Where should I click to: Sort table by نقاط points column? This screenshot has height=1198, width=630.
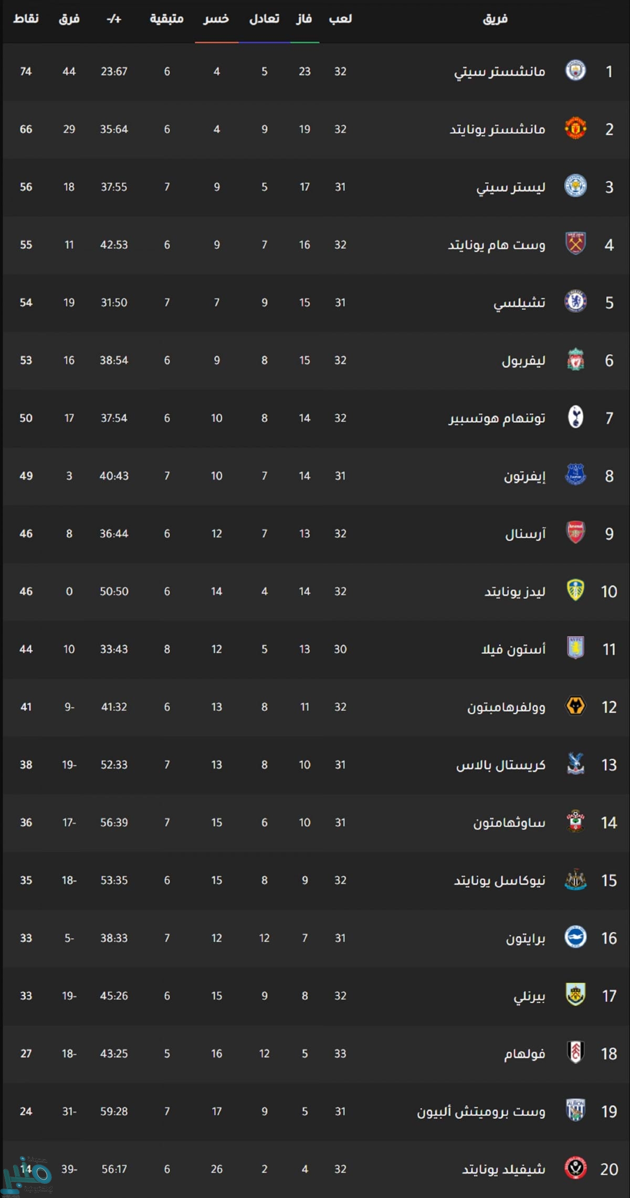click(x=26, y=19)
